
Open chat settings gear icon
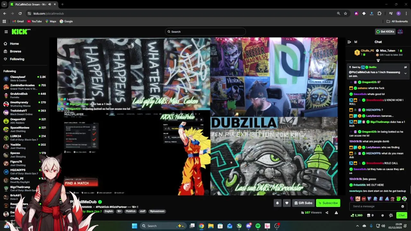(x=382, y=215)
